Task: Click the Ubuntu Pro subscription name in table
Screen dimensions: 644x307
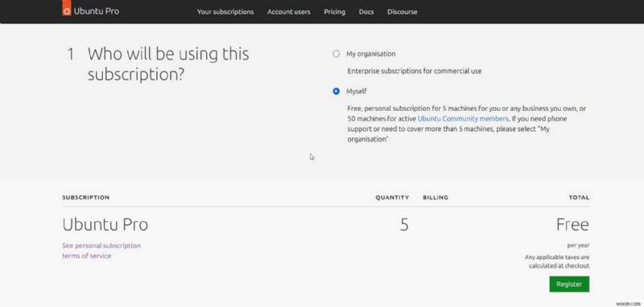Action: click(105, 224)
